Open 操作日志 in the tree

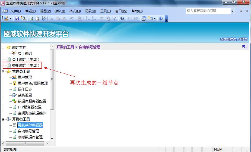point(25,89)
